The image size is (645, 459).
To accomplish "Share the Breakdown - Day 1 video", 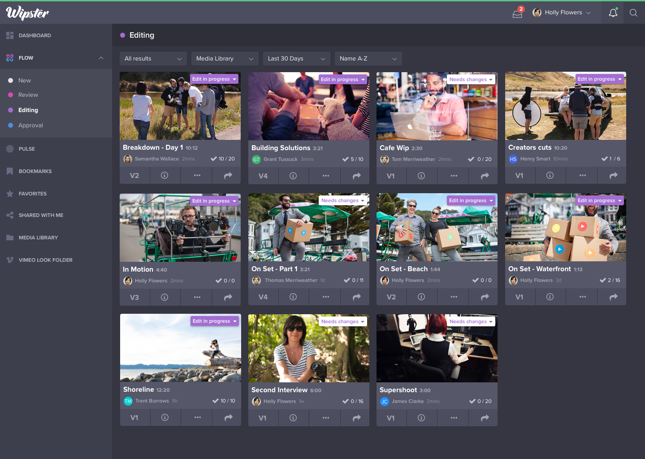I will tap(228, 175).
